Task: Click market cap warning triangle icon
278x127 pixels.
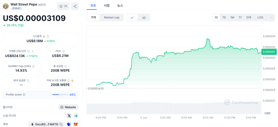Action: coord(44,36)
